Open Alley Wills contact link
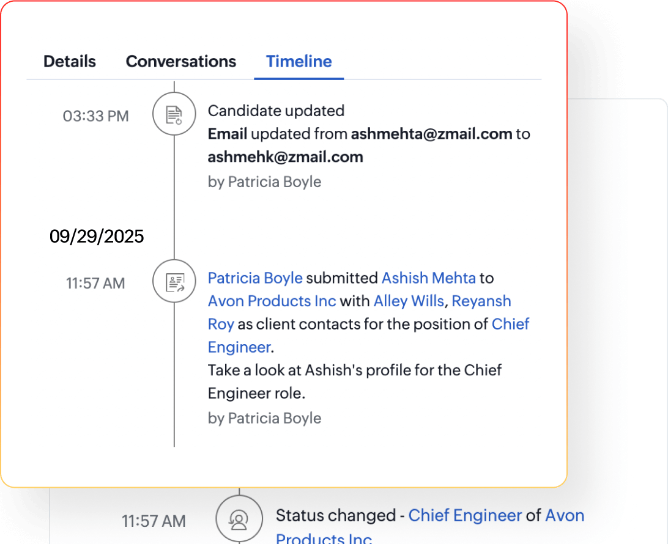The image size is (668, 544). click(408, 301)
